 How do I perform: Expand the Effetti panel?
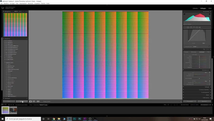tap(210, 95)
